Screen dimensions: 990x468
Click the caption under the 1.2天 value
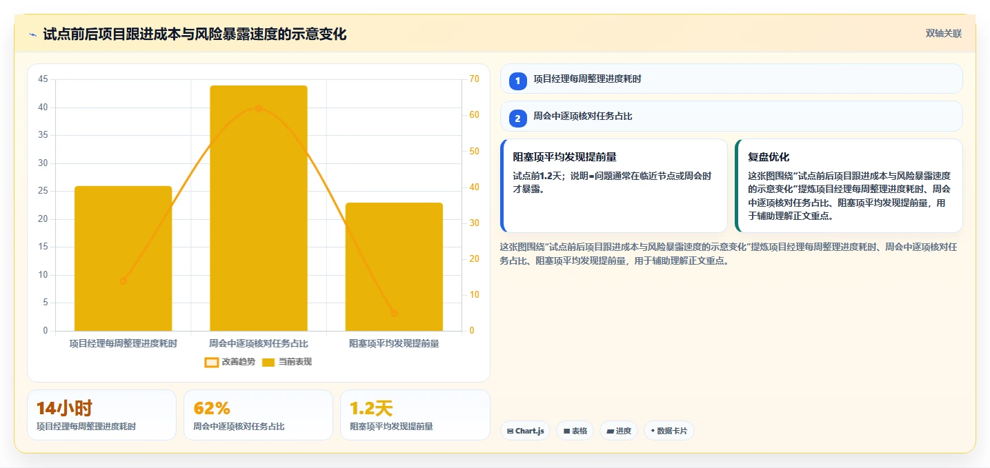[x=392, y=427]
